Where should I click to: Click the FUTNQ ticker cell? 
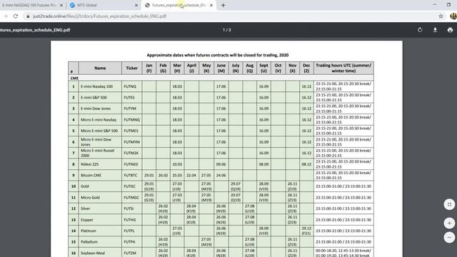[x=131, y=86]
